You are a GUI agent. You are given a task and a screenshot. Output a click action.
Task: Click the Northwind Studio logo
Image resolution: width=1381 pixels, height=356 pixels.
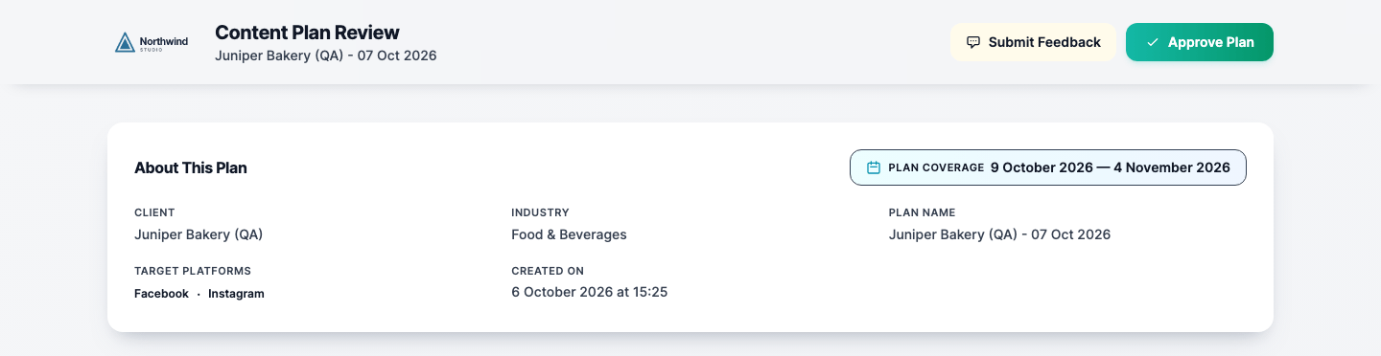(152, 42)
